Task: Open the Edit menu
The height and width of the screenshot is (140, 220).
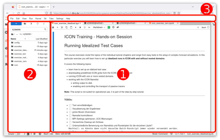Action: (x=18, y=19)
